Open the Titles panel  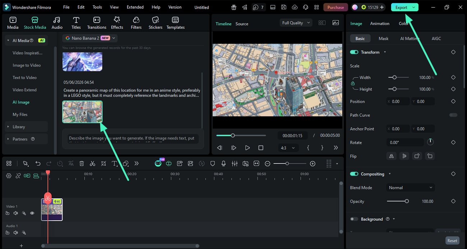[76, 23]
